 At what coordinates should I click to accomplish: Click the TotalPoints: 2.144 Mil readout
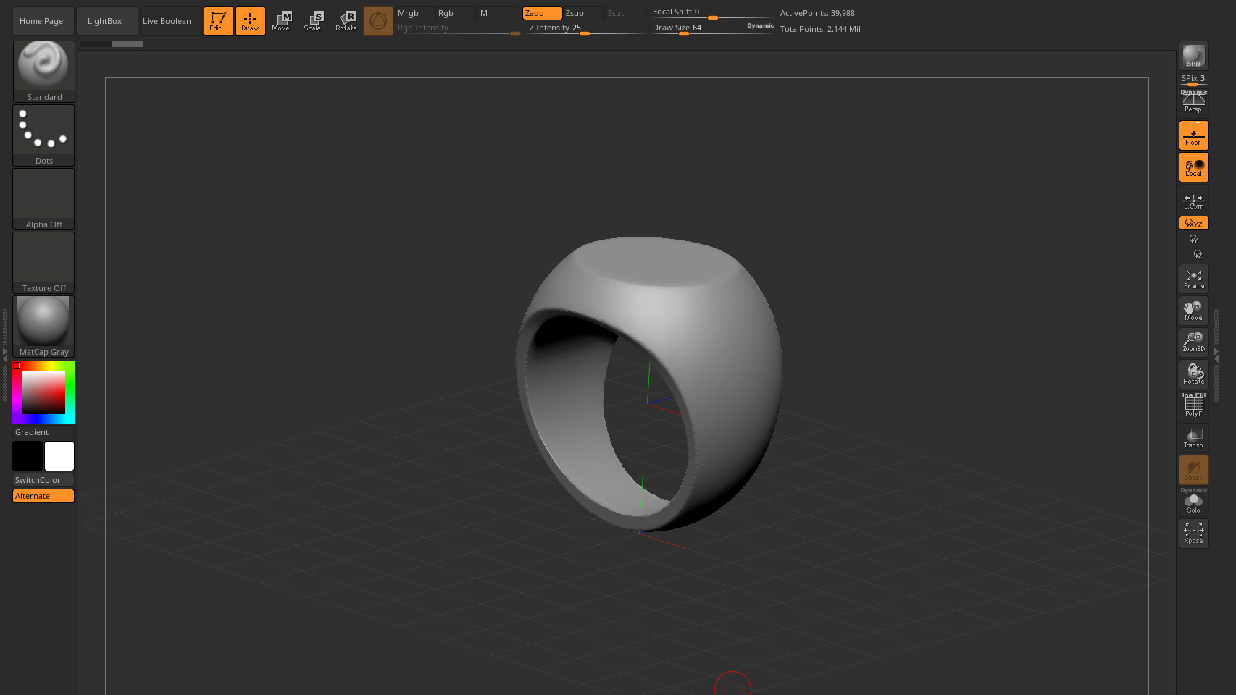click(820, 29)
